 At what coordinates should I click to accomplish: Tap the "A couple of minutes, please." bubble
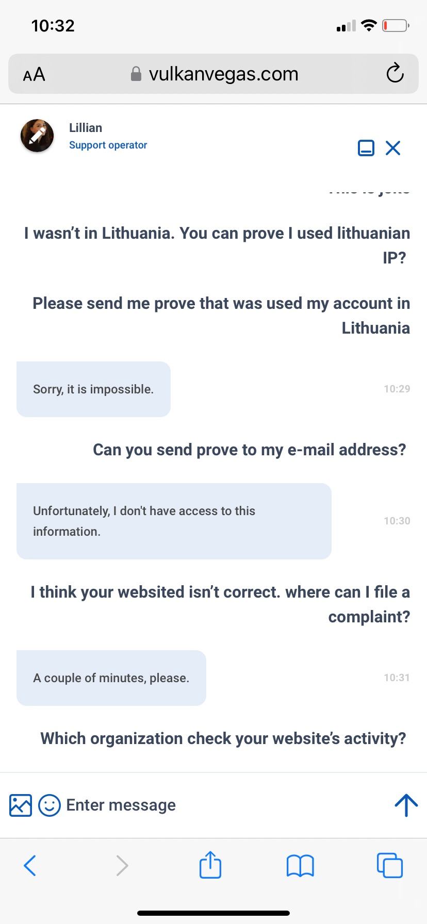[111, 678]
